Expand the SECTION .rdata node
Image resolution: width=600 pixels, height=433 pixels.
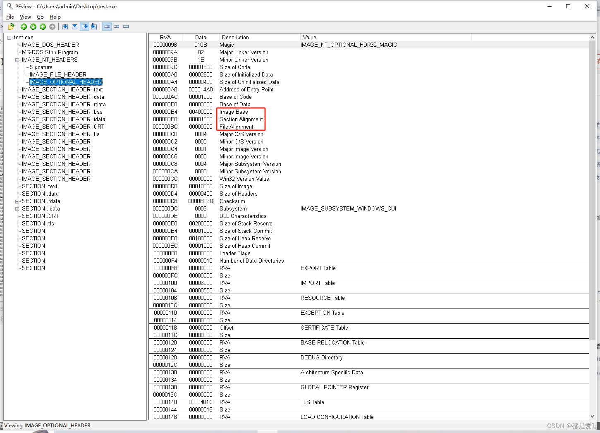[17, 201]
